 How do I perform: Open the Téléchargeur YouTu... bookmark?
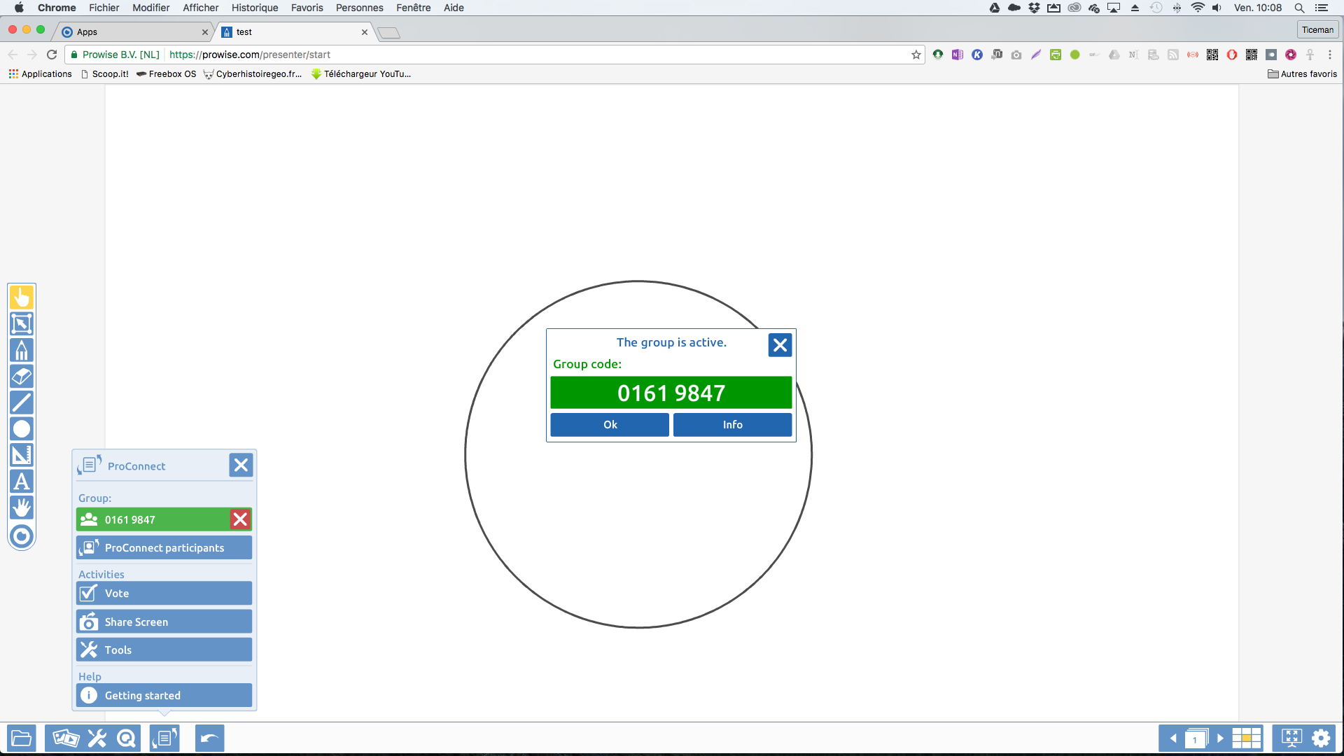[x=360, y=74]
